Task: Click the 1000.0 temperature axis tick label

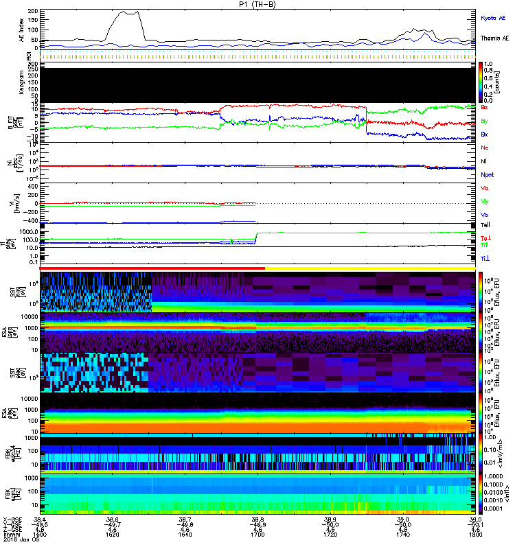Action: [29, 232]
